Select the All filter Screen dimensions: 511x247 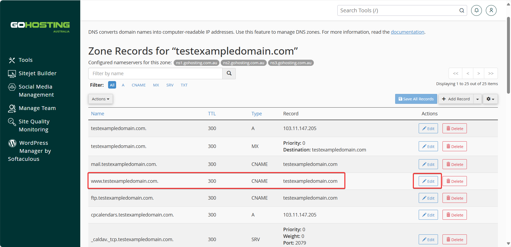point(112,85)
